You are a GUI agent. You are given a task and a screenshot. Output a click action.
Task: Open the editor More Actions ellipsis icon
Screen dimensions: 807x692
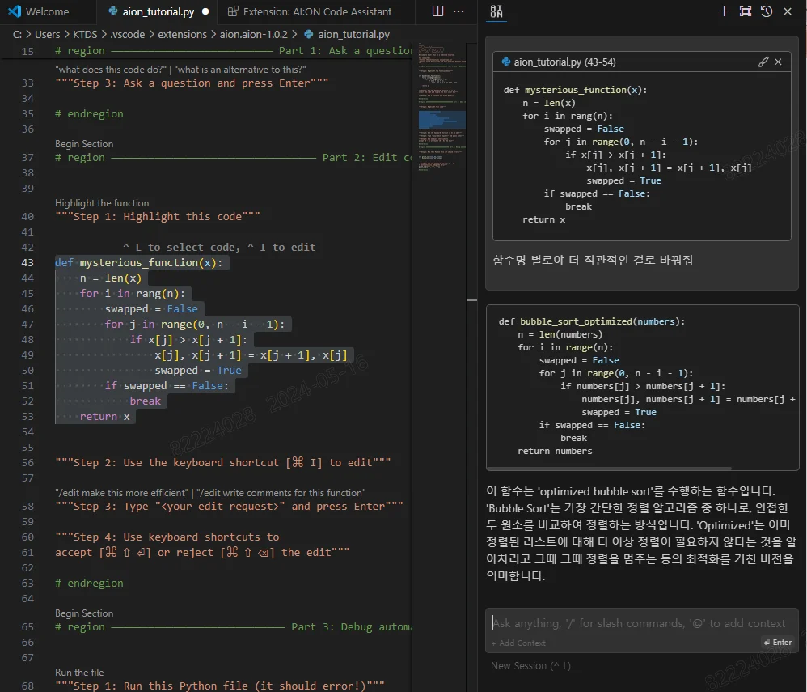(458, 11)
